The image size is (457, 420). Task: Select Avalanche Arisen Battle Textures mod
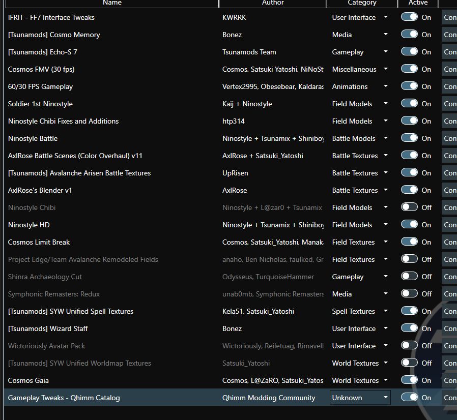click(79, 173)
